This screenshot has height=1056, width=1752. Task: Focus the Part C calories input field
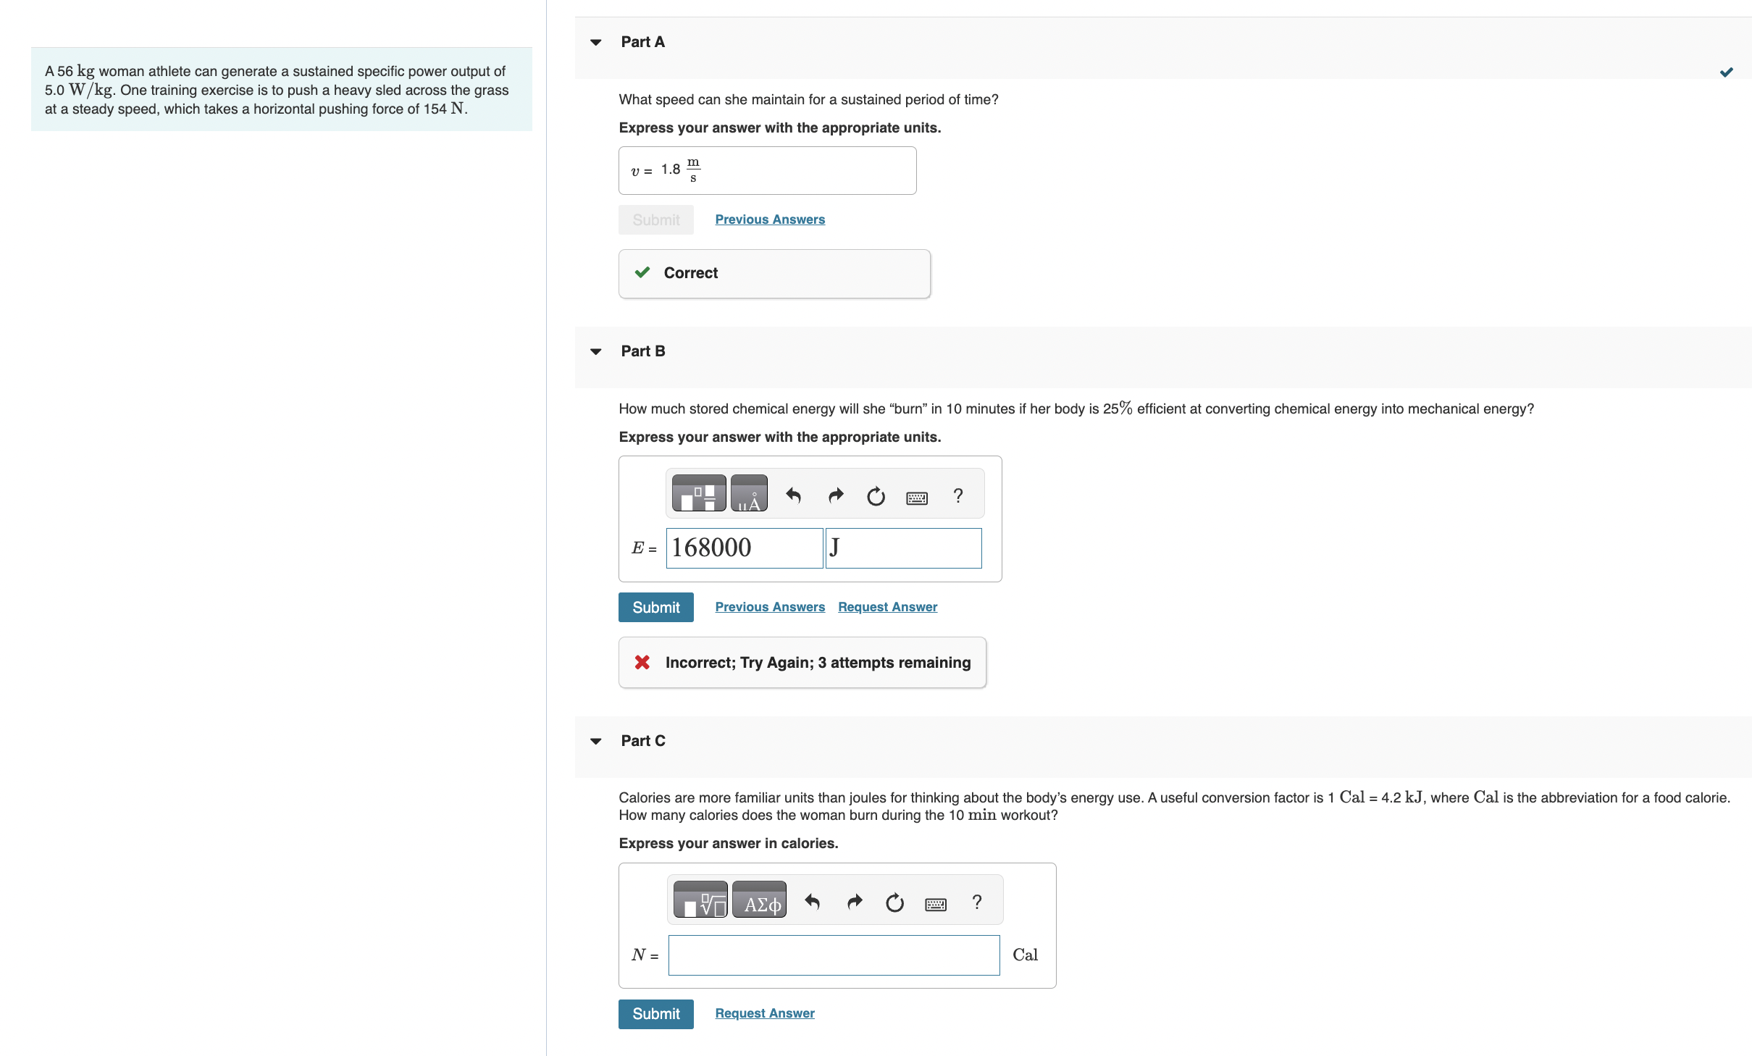tap(834, 955)
